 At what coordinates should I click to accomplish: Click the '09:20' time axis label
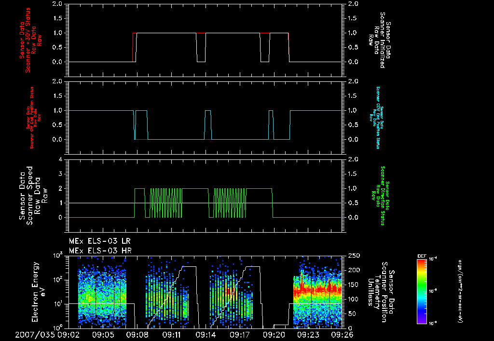(274, 335)
